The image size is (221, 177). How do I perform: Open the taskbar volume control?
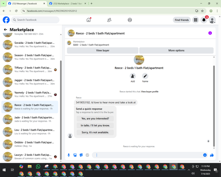pos(193,173)
